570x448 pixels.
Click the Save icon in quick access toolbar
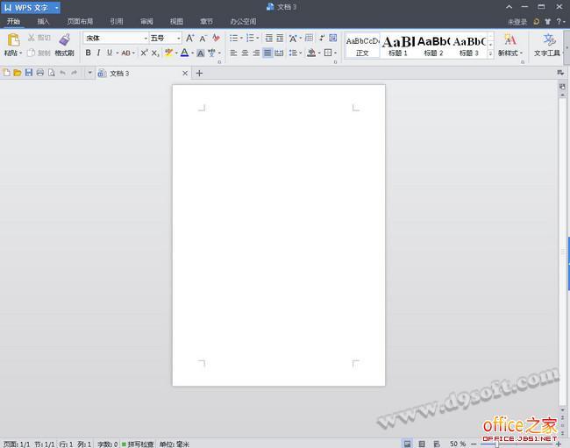point(29,73)
